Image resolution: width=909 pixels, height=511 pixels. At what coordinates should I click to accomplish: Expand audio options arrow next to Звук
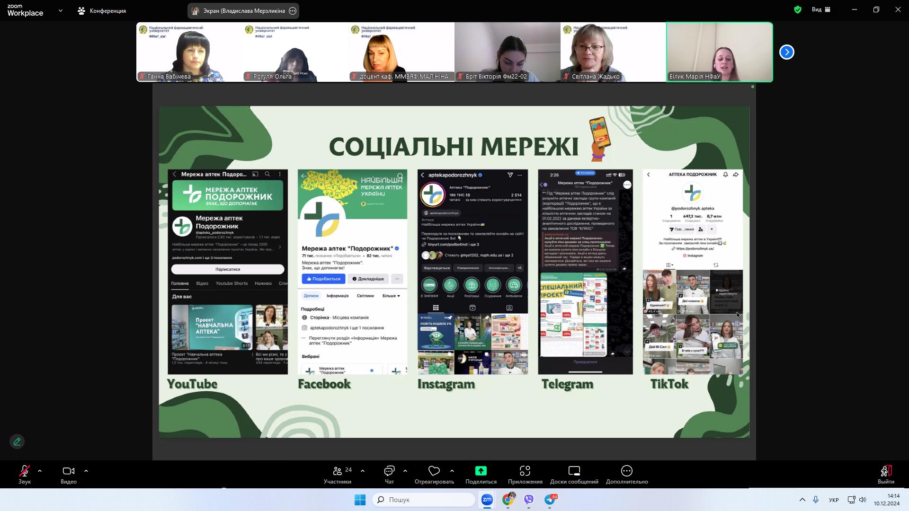click(40, 471)
